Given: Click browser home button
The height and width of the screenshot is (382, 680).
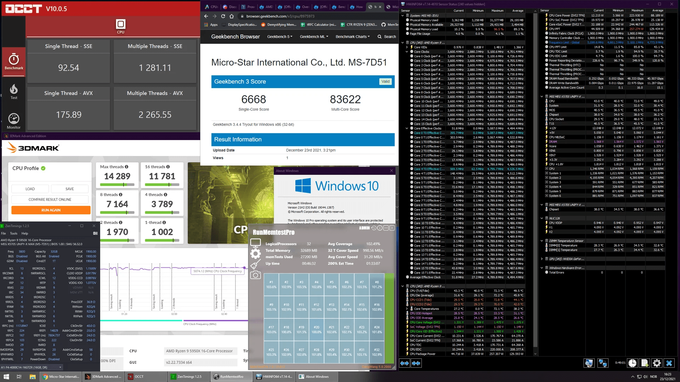Looking at the screenshot, I should pyautogui.click(x=232, y=16).
